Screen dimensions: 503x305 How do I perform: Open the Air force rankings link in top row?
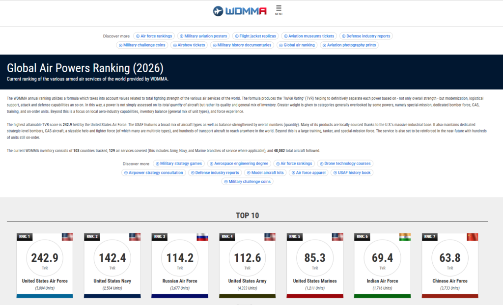(154, 36)
